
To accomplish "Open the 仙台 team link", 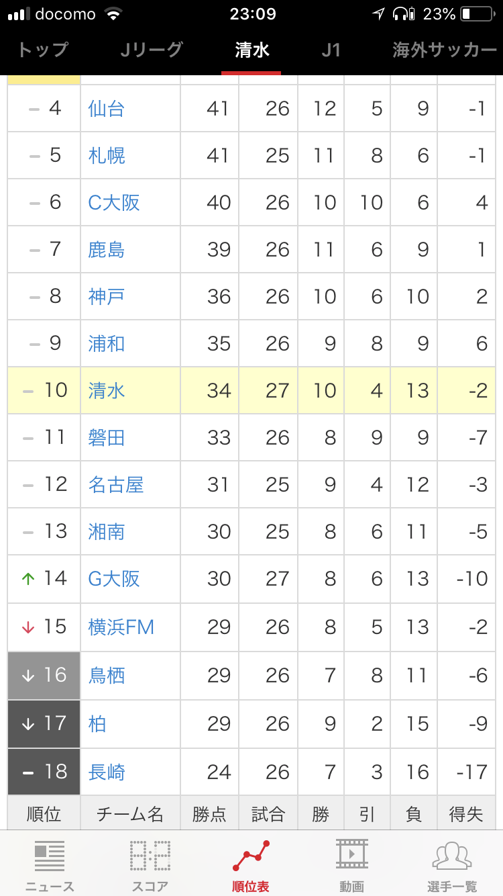I will coord(107,108).
